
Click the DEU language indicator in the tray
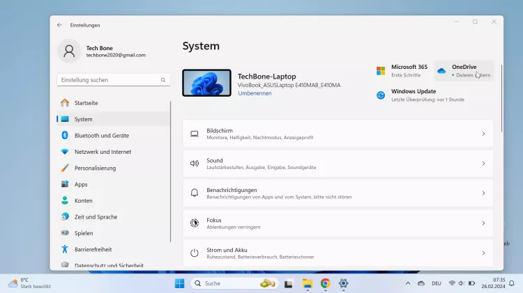(x=437, y=283)
